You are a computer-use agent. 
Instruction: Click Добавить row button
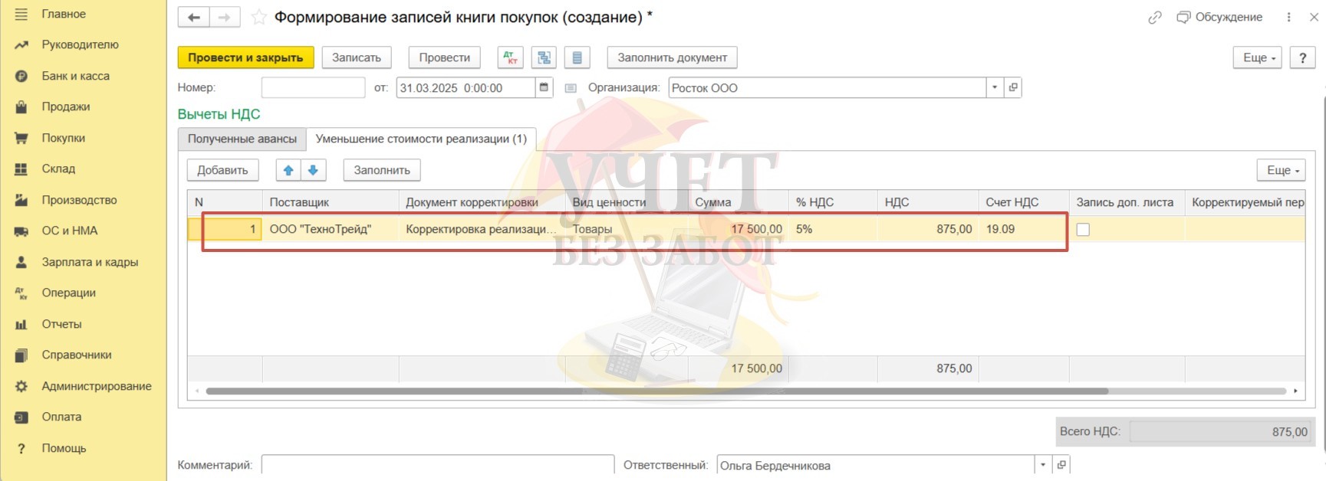[x=222, y=170]
